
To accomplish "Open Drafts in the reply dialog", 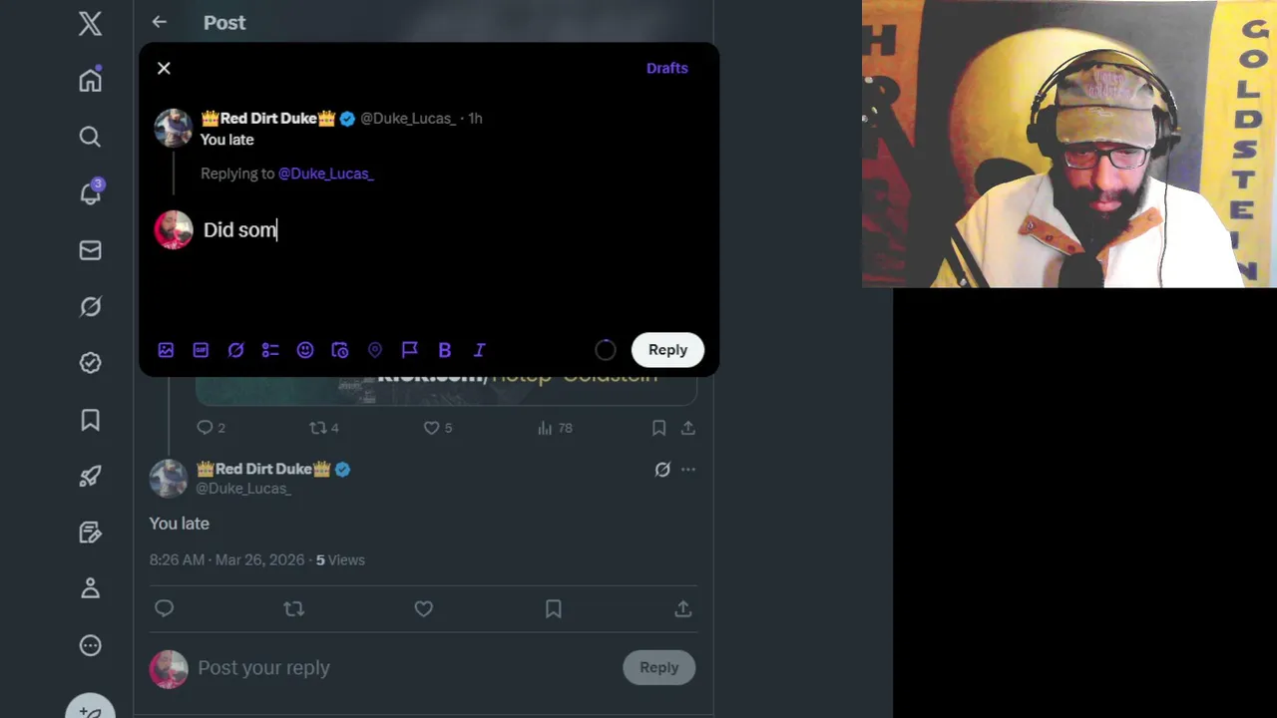I will [x=667, y=68].
